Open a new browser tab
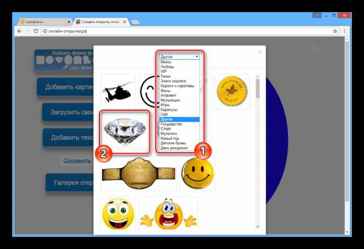The width and height of the screenshot is (364, 249). point(135,22)
